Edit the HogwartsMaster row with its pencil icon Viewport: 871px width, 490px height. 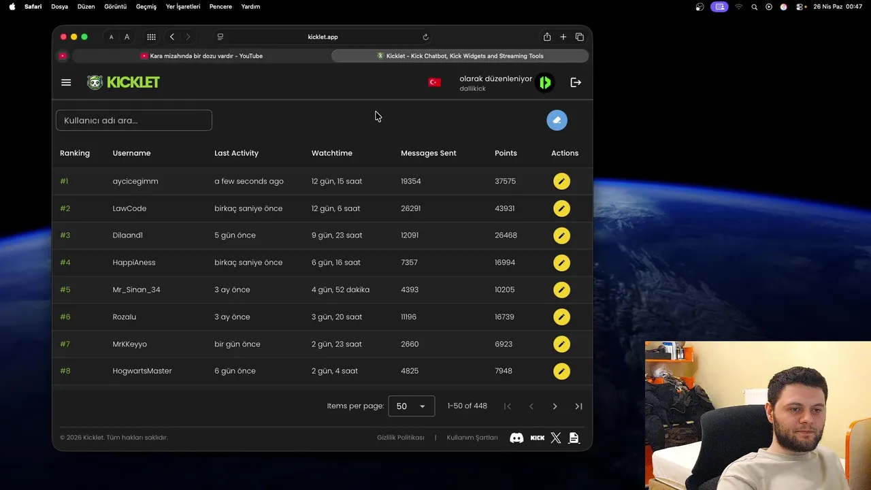click(561, 372)
